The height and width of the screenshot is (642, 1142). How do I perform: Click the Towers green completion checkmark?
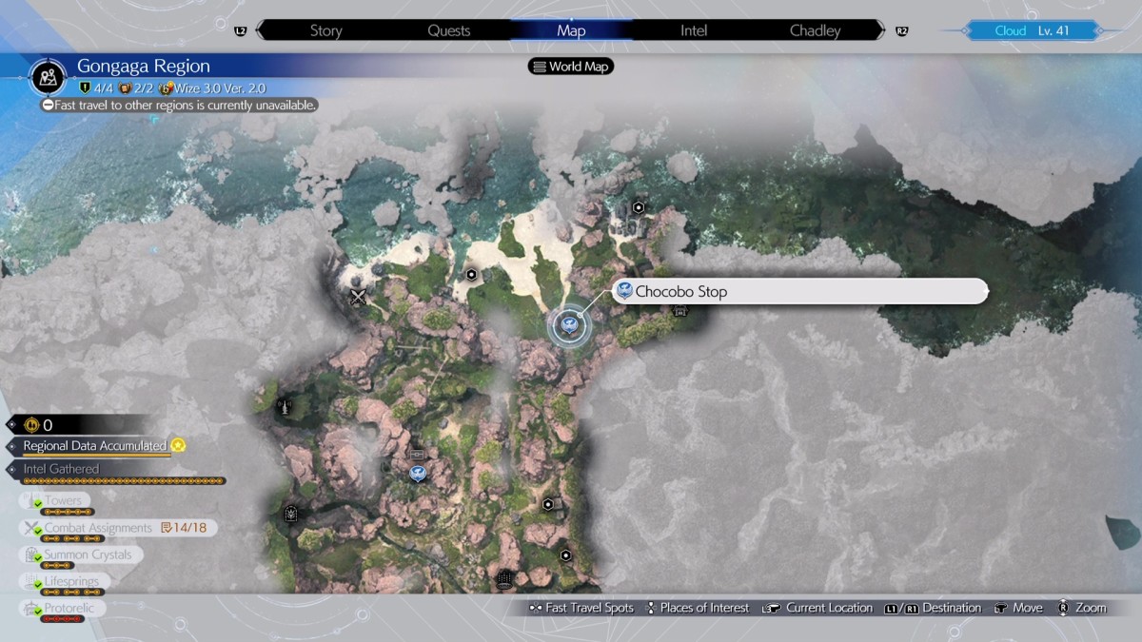tap(38, 503)
